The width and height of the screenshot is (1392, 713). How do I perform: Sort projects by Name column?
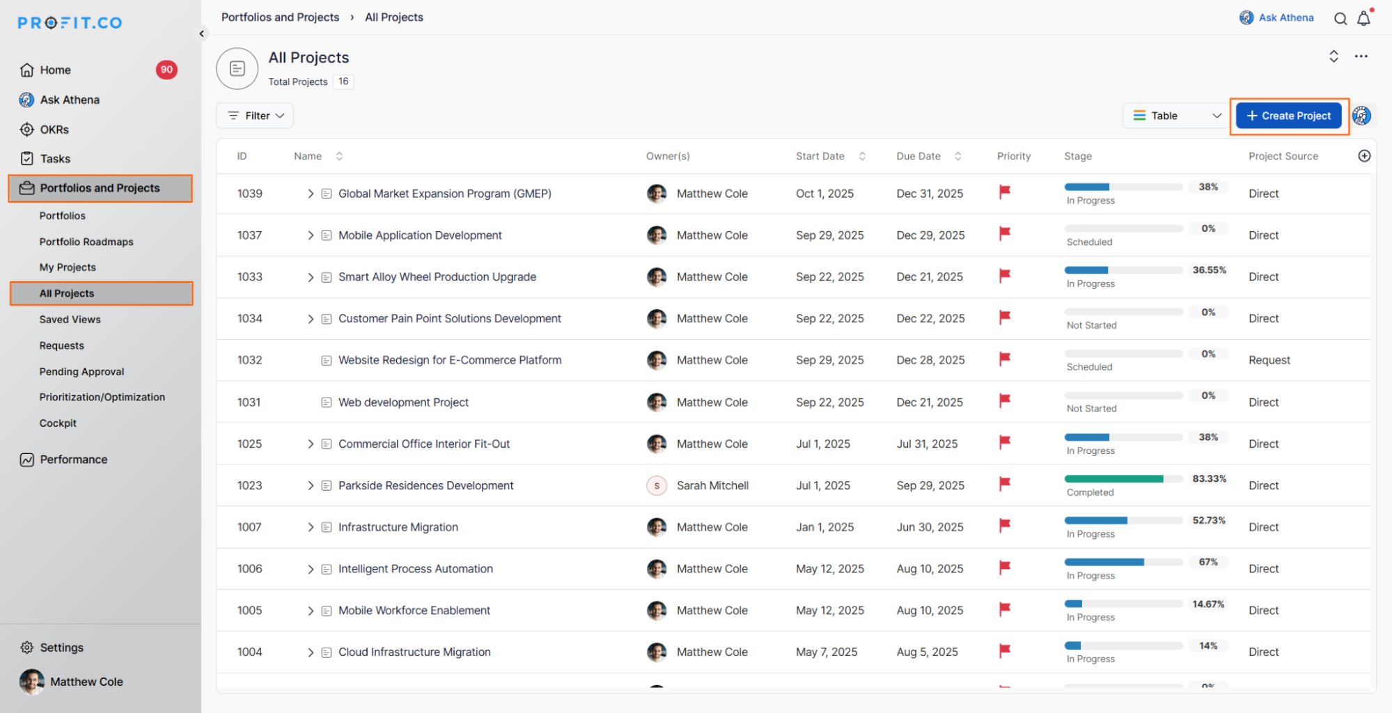tap(339, 156)
